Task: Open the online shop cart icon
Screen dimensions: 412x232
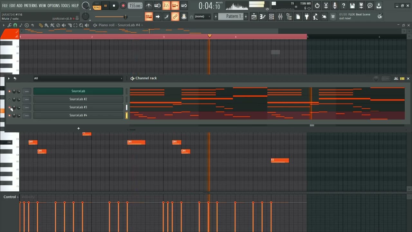Action: (333, 16)
